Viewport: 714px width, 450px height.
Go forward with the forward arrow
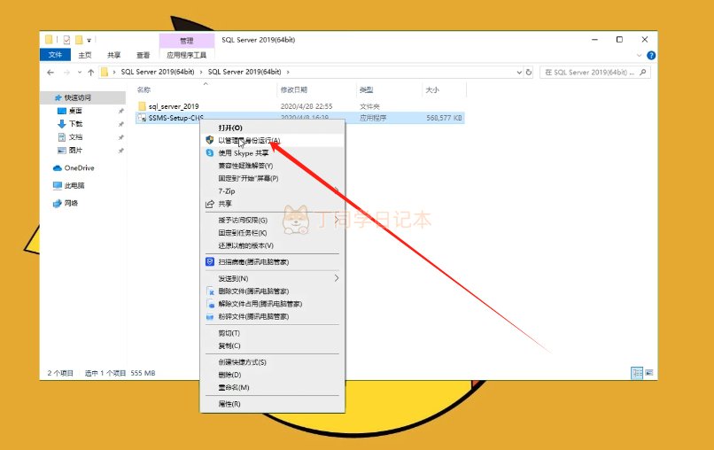[x=66, y=72]
